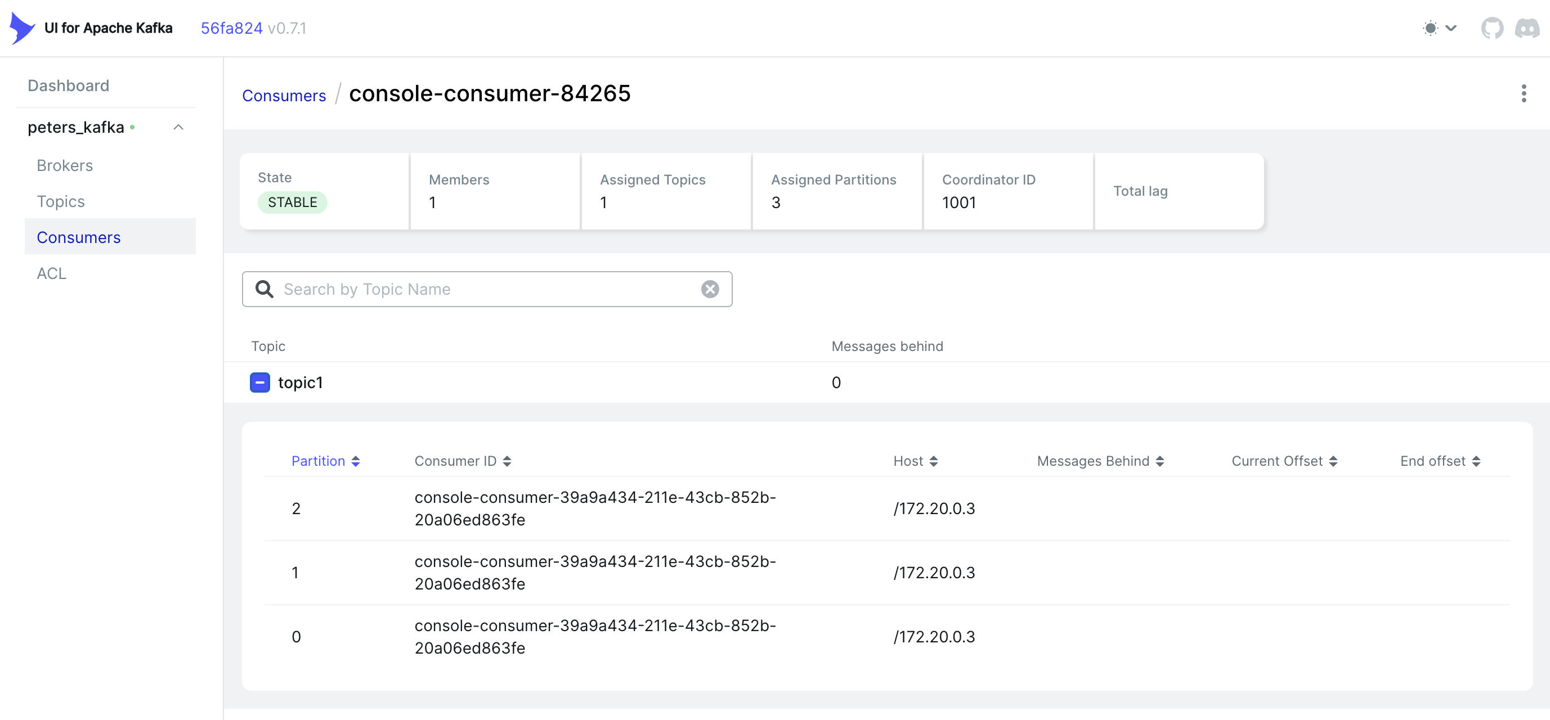Clear the topic search field
This screenshot has width=1550, height=720.
point(710,289)
